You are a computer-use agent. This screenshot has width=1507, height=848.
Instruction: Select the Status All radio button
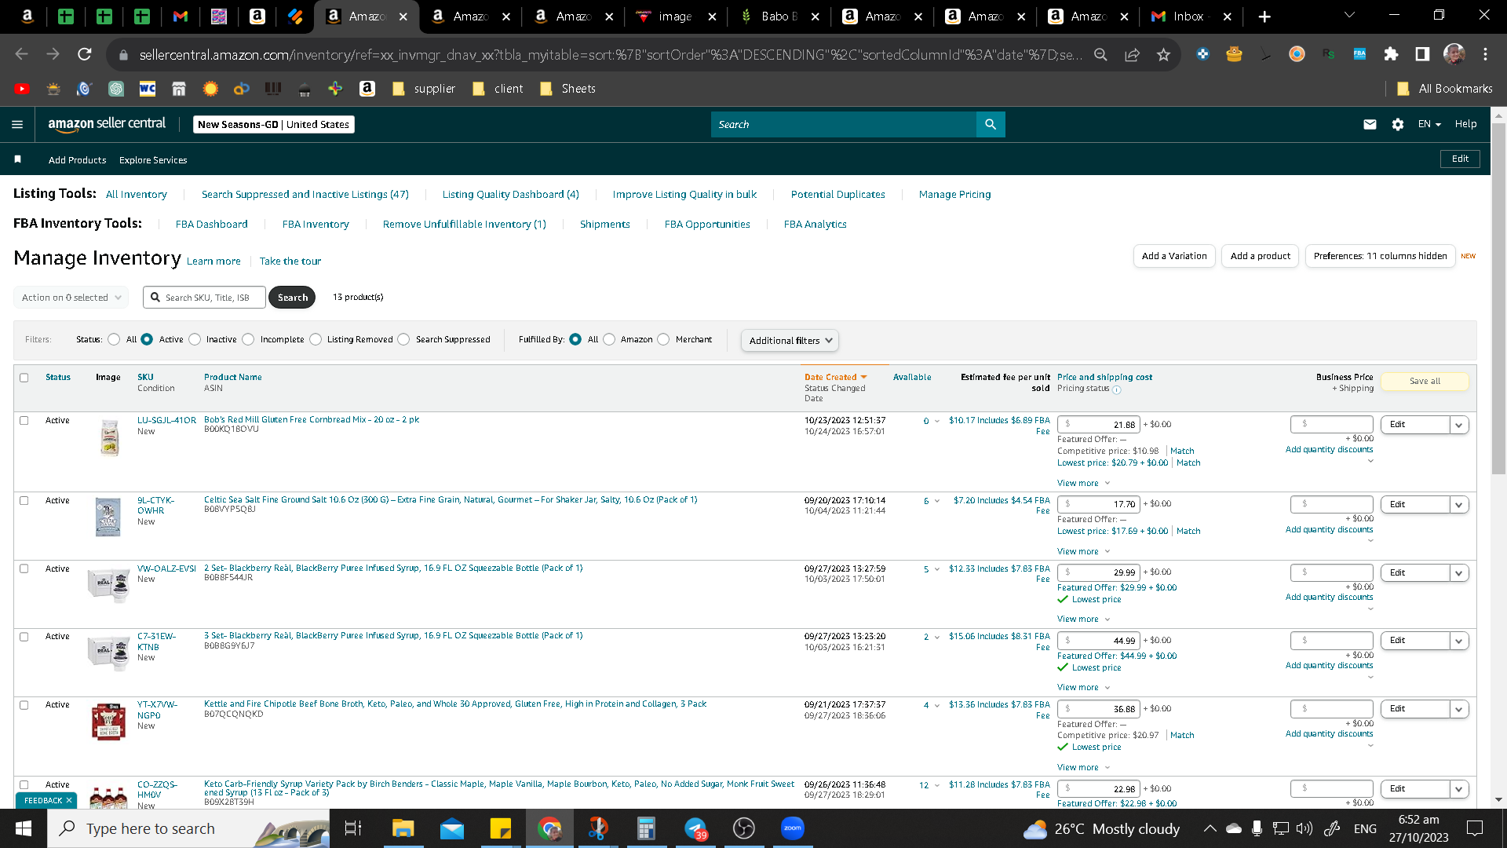(115, 339)
